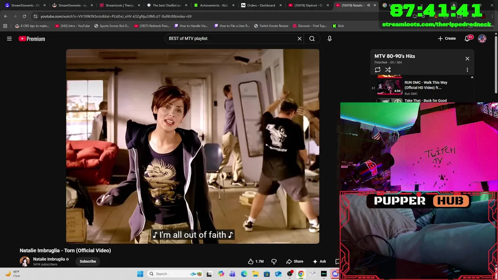Go back with browser back arrow
The width and height of the screenshot is (498, 280).
(5, 16)
